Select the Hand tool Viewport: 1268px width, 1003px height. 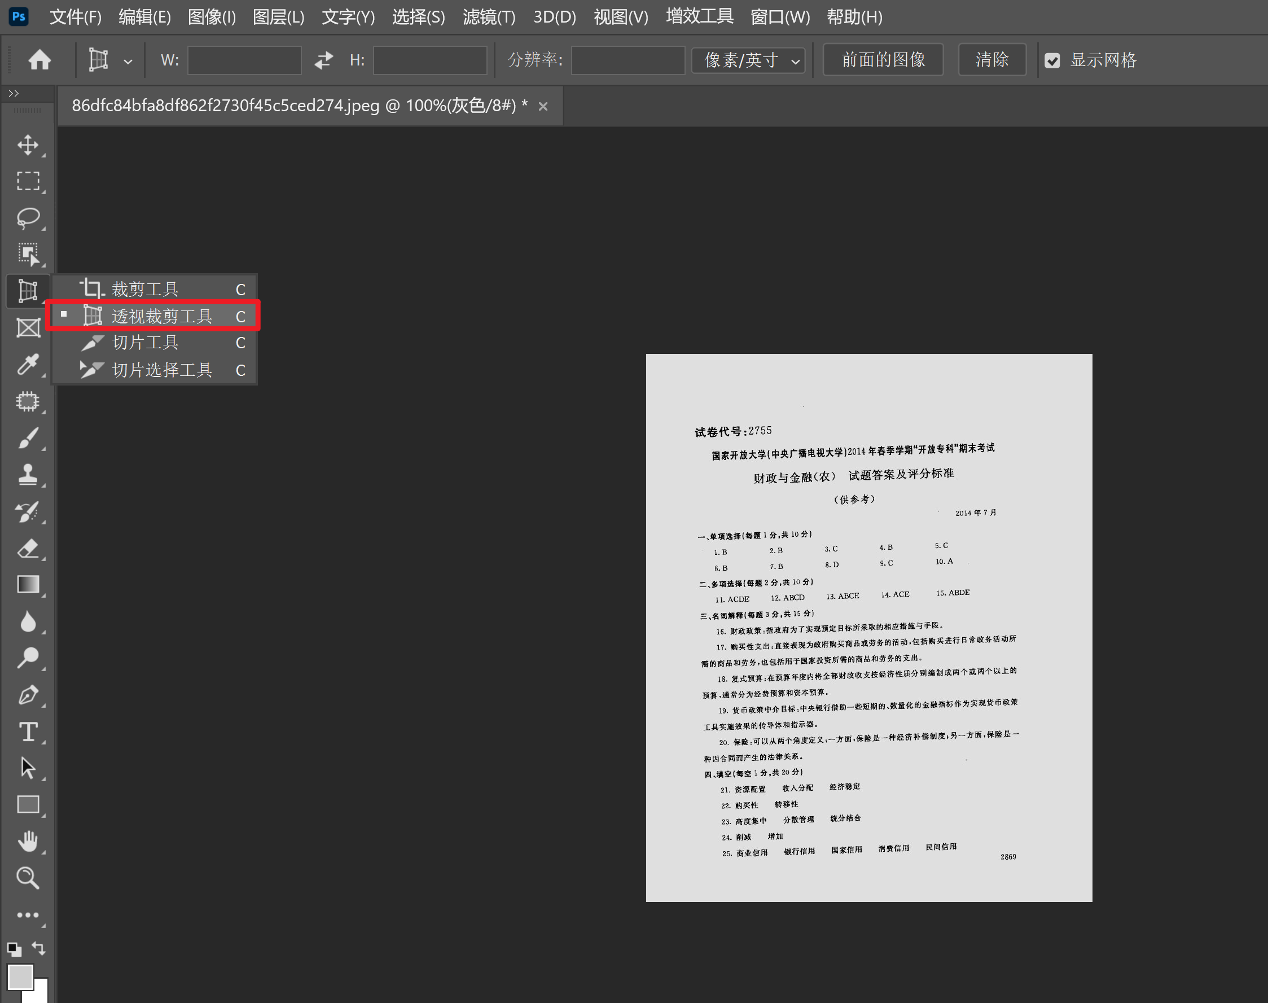pyautogui.click(x=28, y=841)
